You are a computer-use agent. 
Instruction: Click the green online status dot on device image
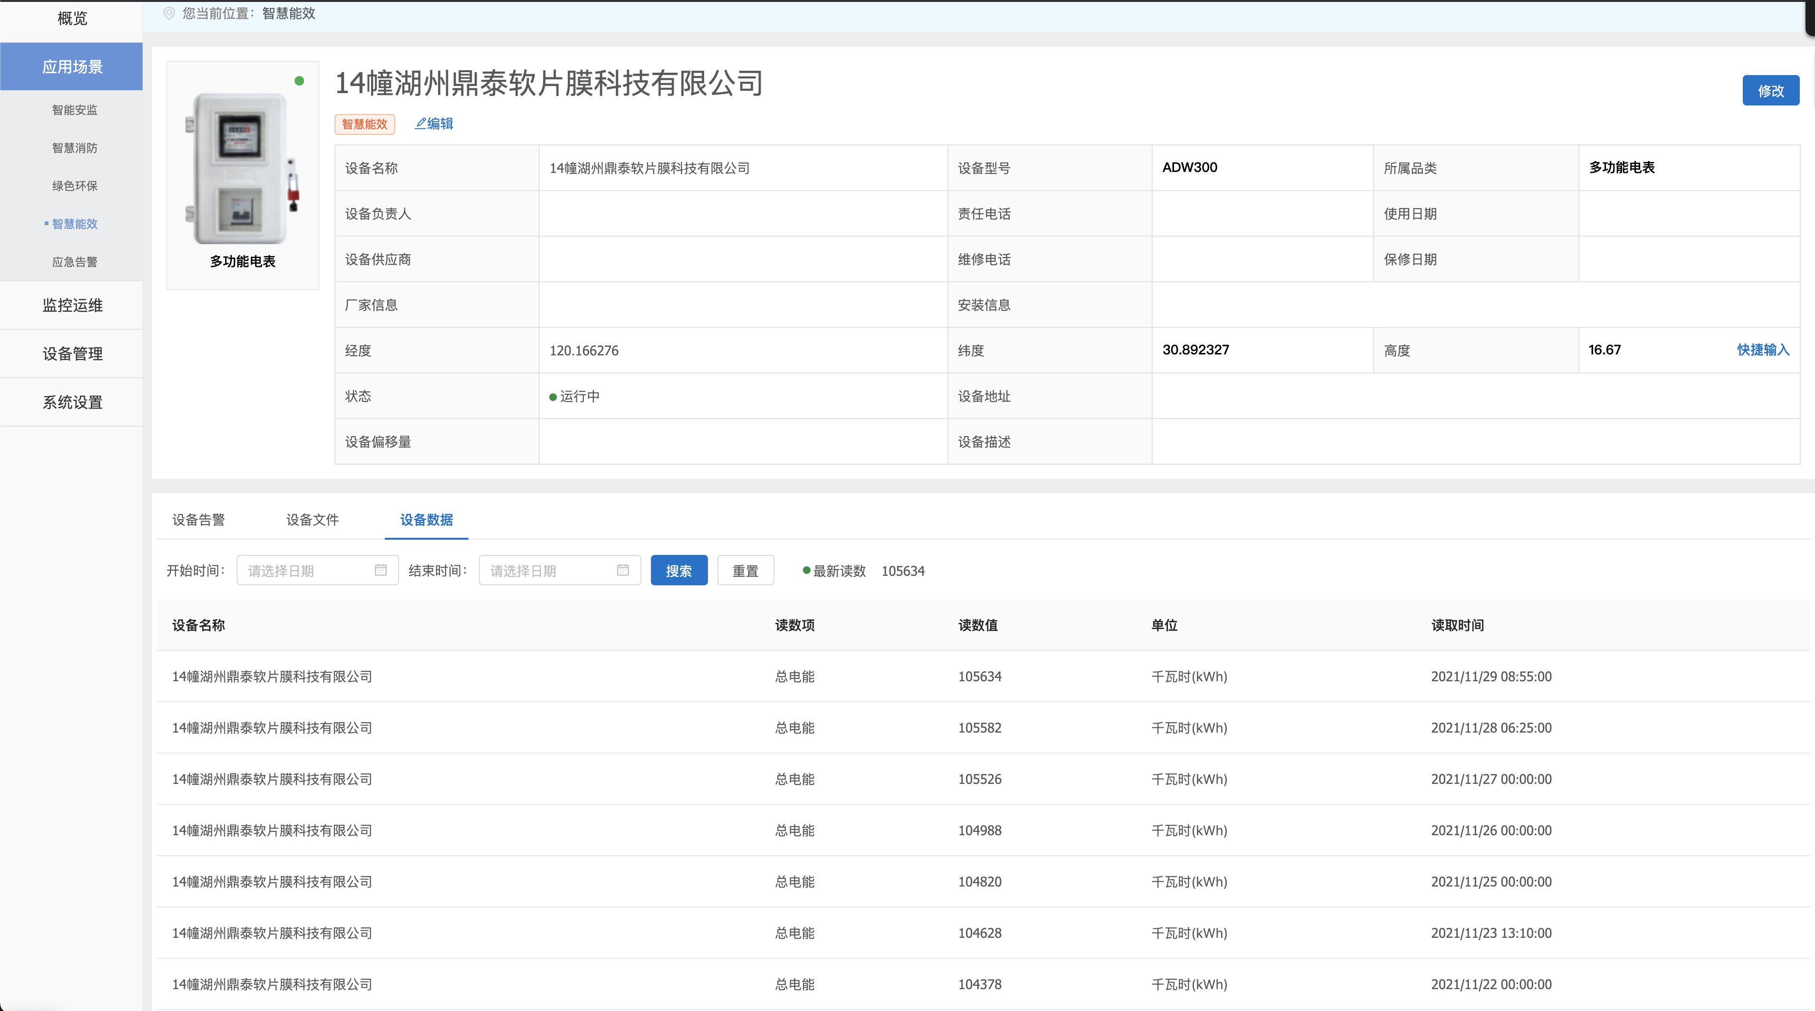point(299,81)
